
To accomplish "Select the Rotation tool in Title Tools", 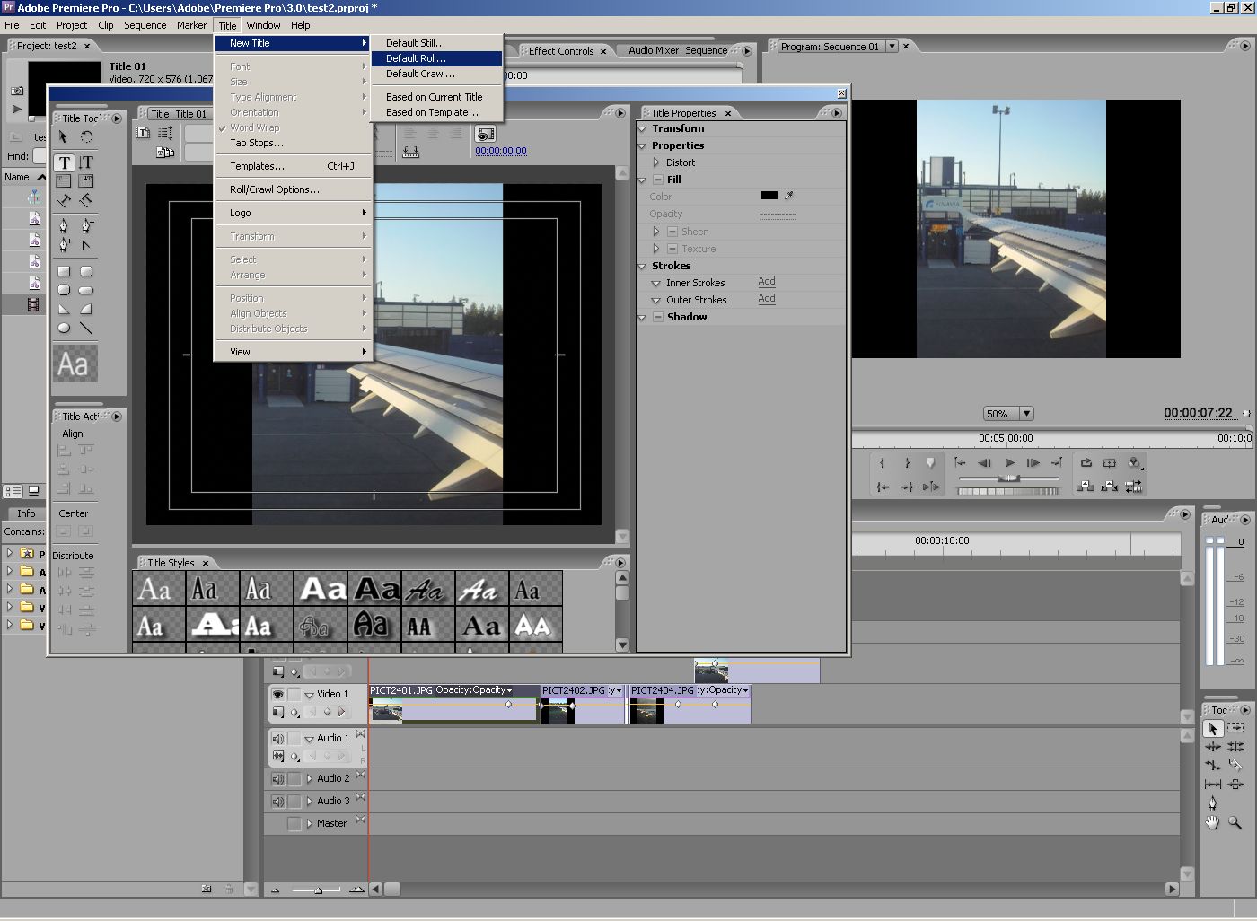I will pos(86,137).
